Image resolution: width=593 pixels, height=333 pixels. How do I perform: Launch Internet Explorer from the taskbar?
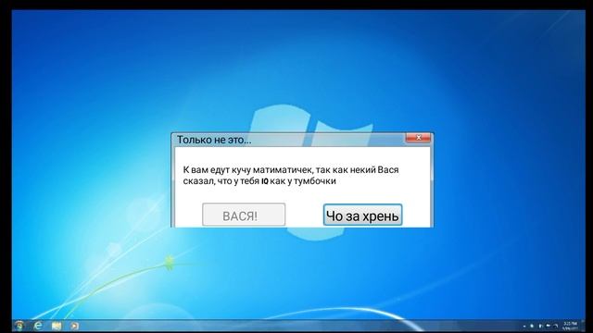pyautogui.click(x=38, y=326)
